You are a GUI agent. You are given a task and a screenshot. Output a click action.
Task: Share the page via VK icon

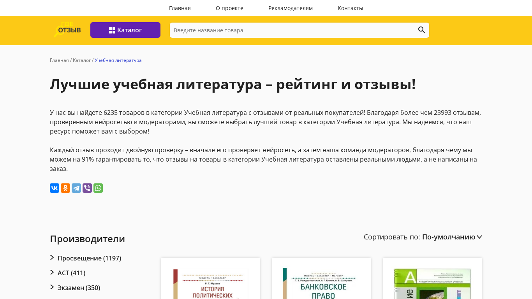(x=55, y=188)
